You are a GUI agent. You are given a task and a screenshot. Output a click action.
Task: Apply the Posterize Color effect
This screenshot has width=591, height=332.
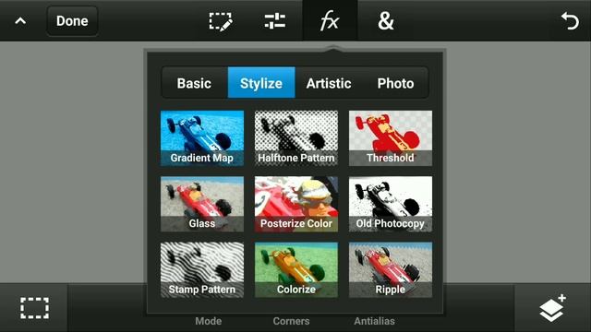pyautogui.click(x=296, y=204)
